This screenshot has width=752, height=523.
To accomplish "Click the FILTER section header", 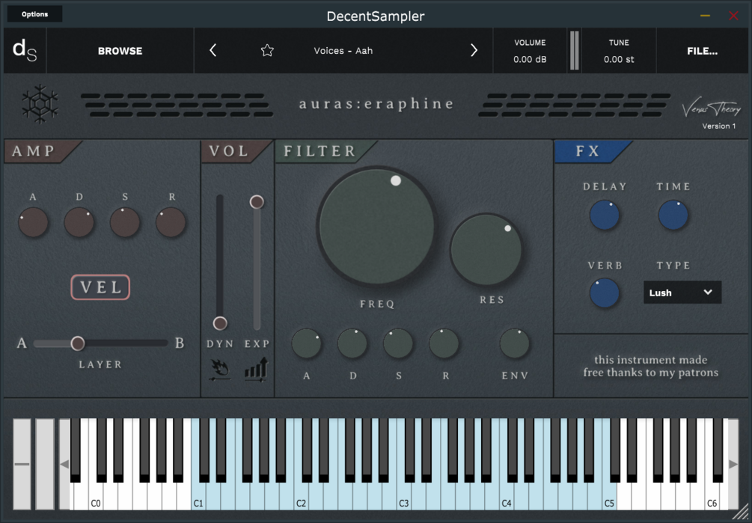I will point(320,151).
